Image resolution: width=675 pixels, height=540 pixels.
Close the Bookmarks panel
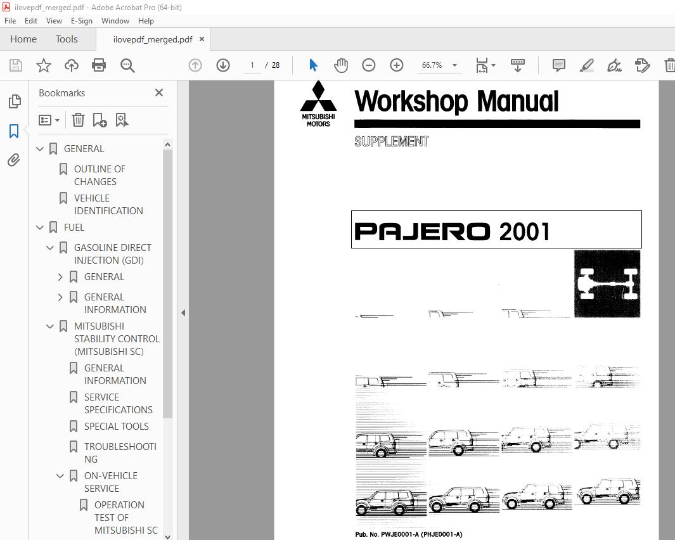click(x=159, y=93)
